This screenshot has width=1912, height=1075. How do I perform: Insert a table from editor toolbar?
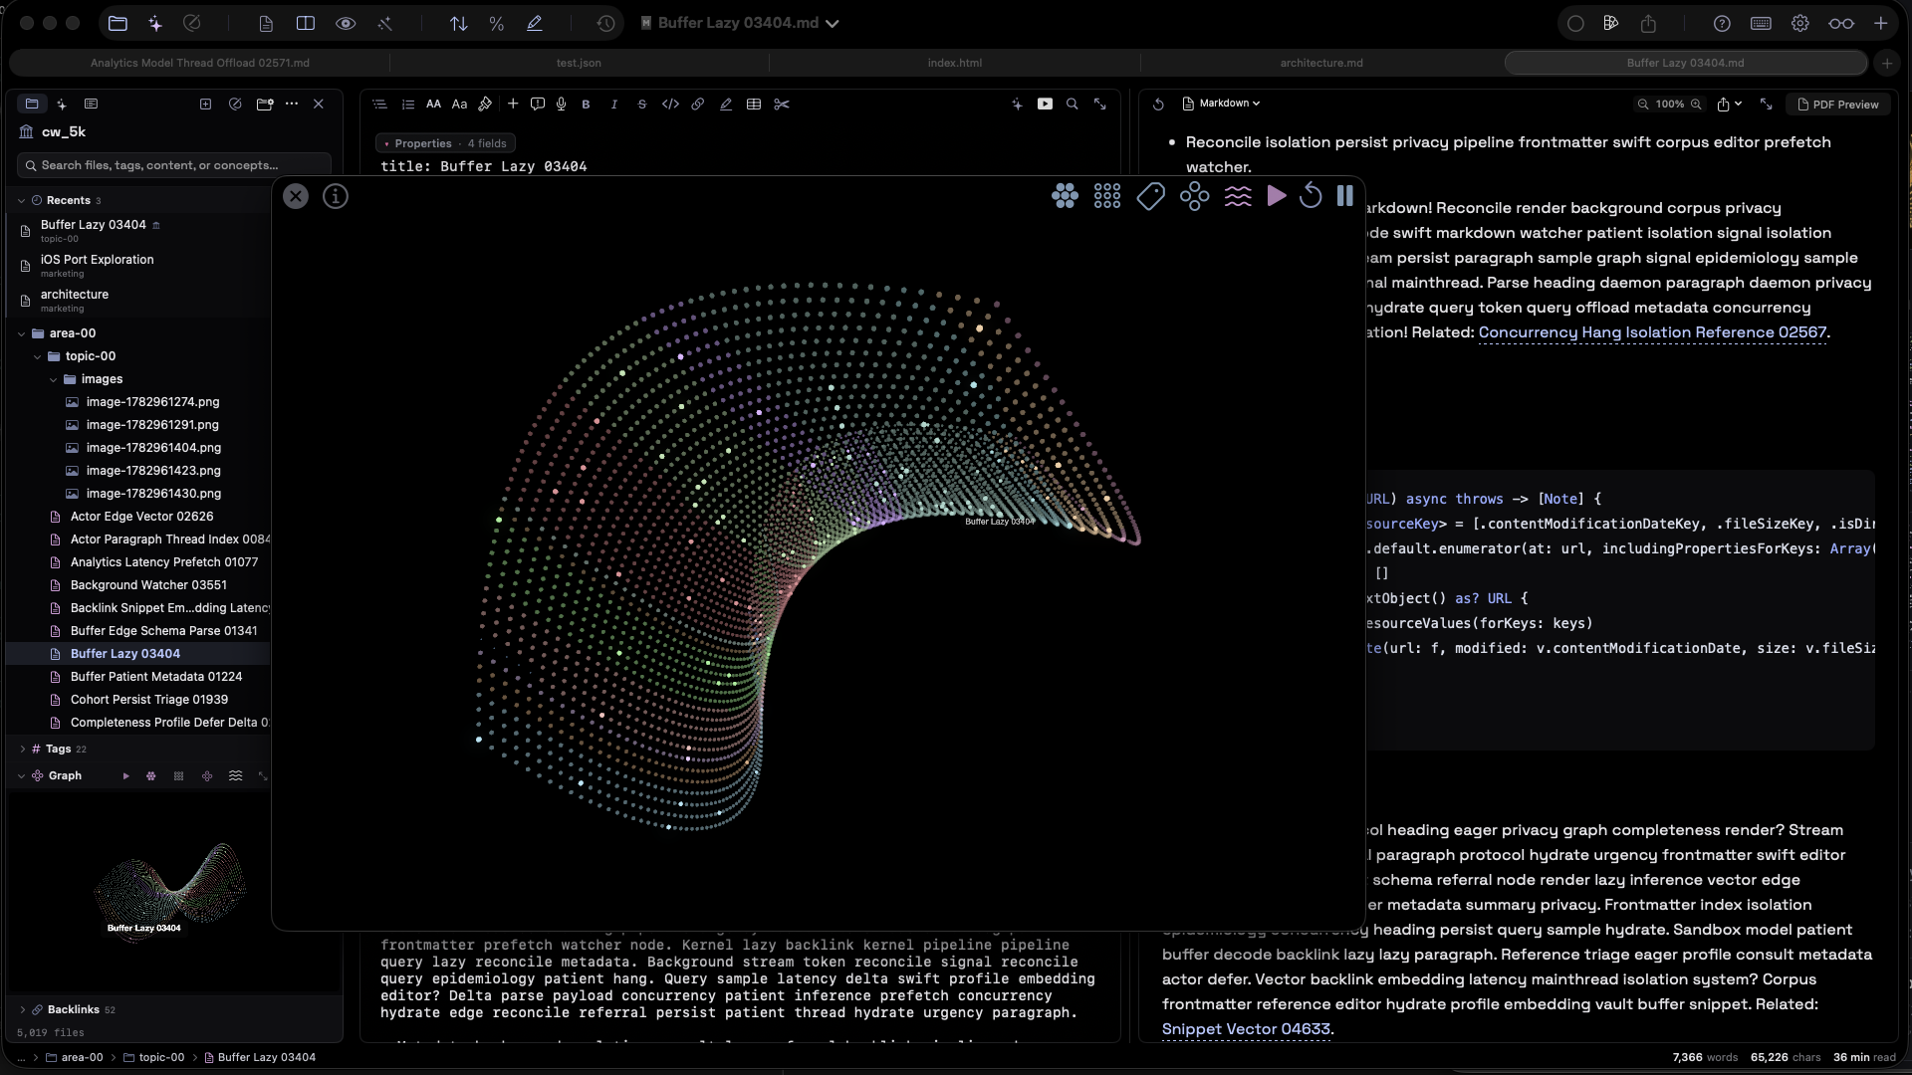click(x=754, y=104)
